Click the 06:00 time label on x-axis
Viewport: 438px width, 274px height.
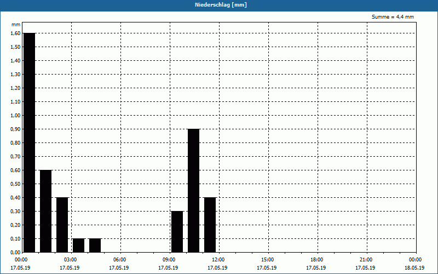coord(119,260)
